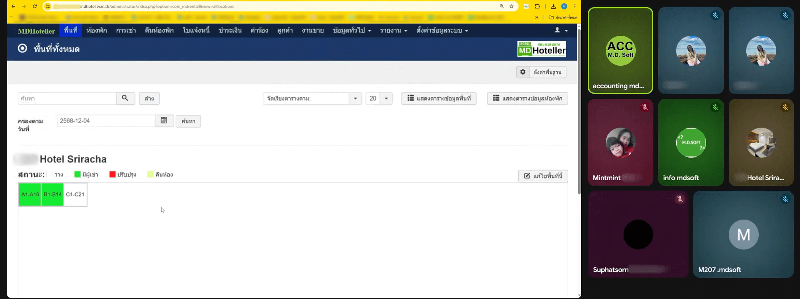The width and height of the screenshot is (800, 299).
Task: Bookmark page using the star icon
Action: [512, 6]
